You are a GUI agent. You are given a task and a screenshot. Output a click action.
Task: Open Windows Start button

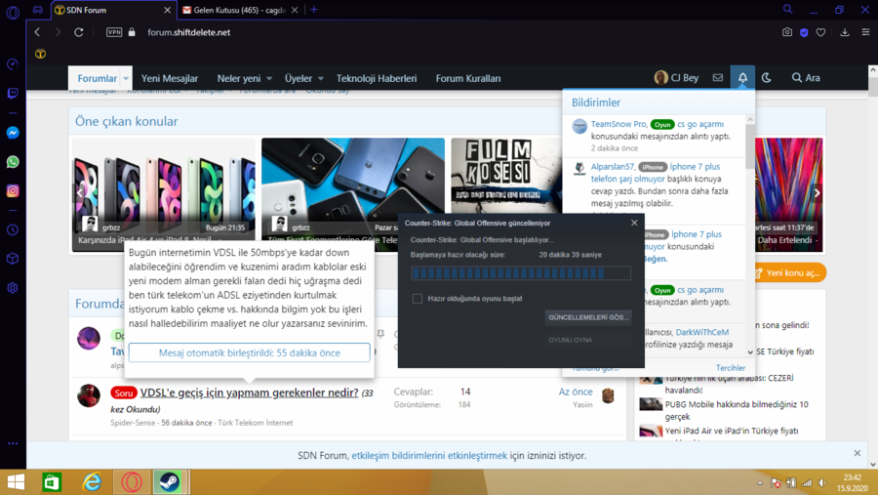click(16, 482)
